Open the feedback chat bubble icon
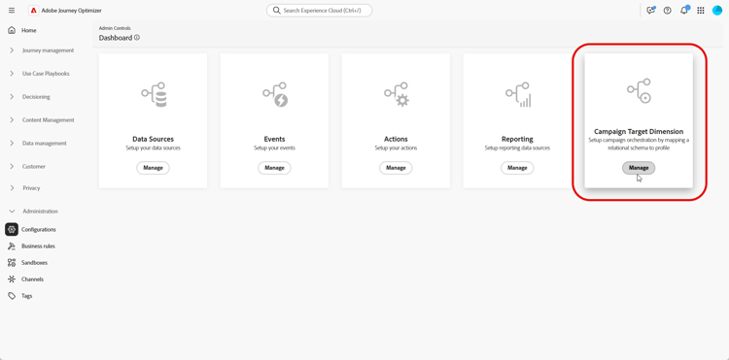Image resolution: width=729 pixels, height=360 pixels. point(650,11)
